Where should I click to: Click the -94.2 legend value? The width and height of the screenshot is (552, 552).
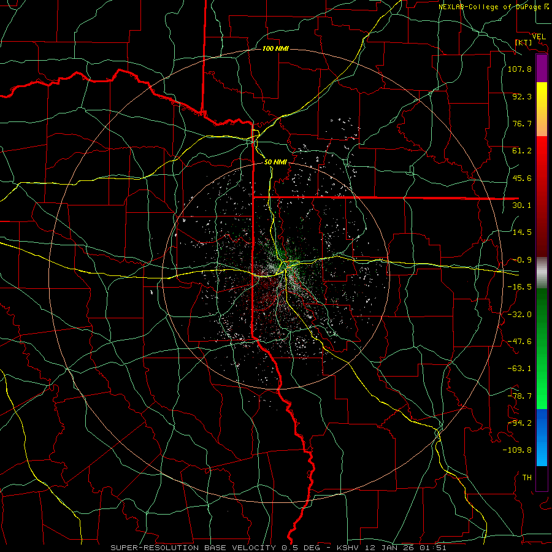[x=519, y=423]
